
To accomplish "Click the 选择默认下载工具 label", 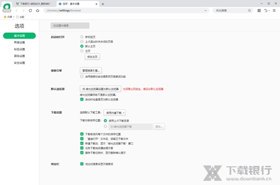I will [x=91, y=112].
